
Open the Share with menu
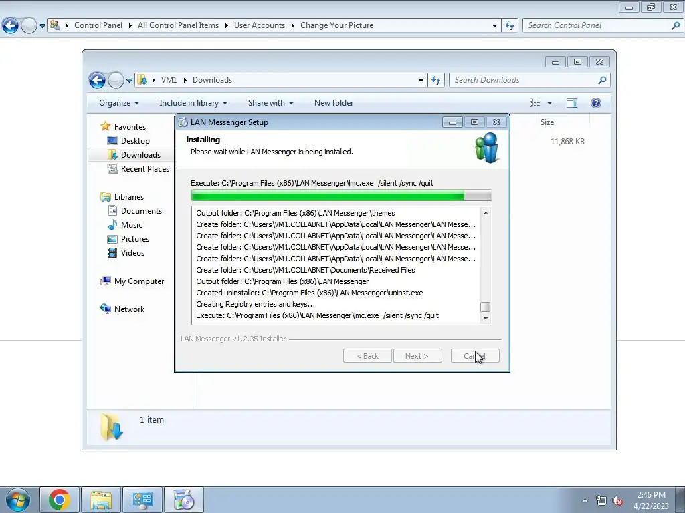pos(270,103)
